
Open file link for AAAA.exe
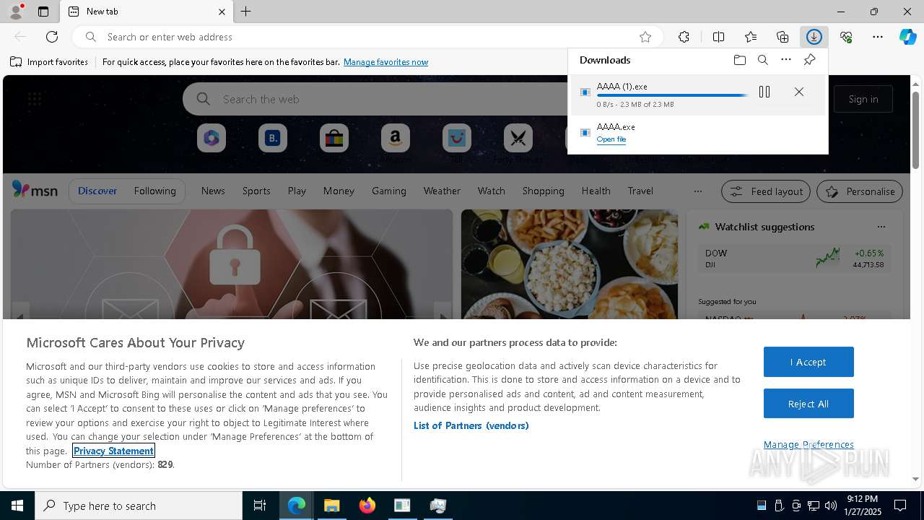click(611, 139)
